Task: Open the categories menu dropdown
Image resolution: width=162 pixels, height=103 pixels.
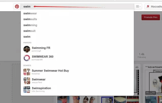Action: tap(138, 7)
